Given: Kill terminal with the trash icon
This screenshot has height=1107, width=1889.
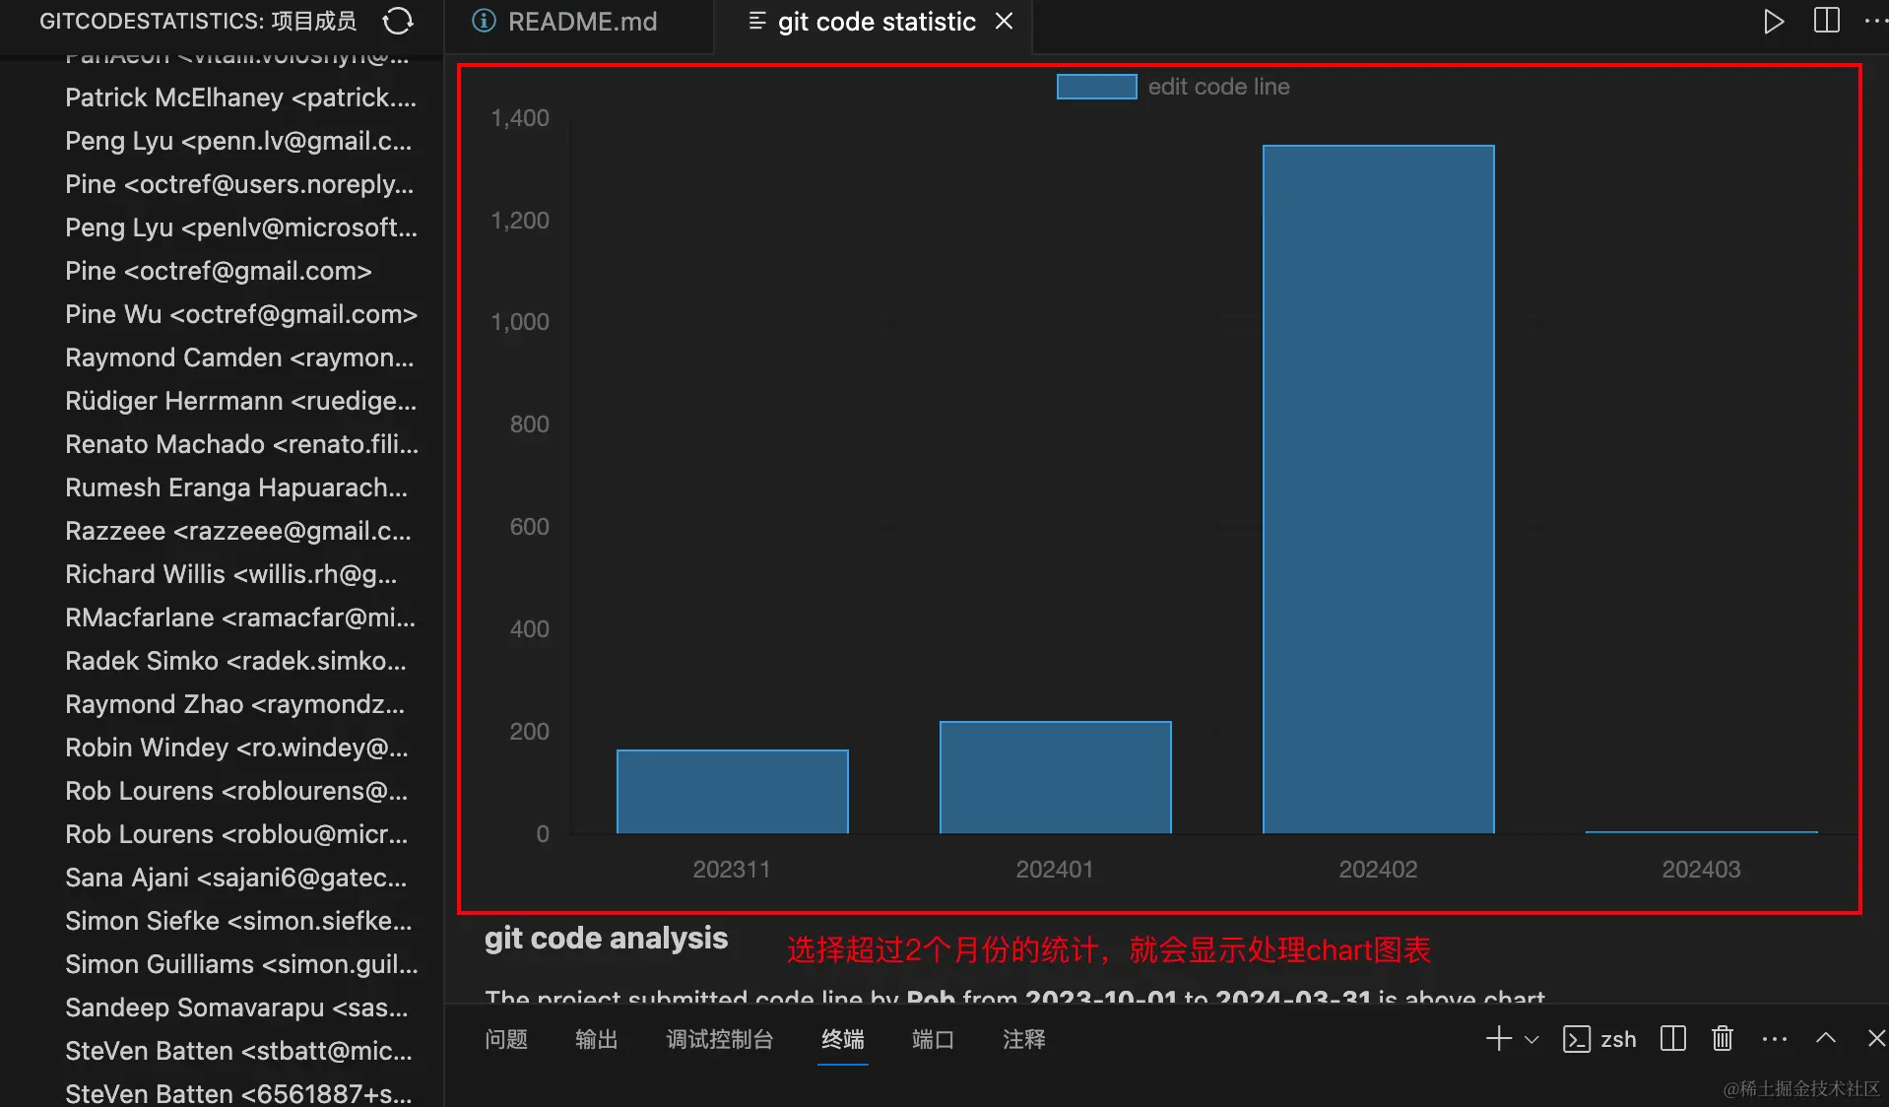Looking at the screenshot, I should (x=1722, y=1038).
